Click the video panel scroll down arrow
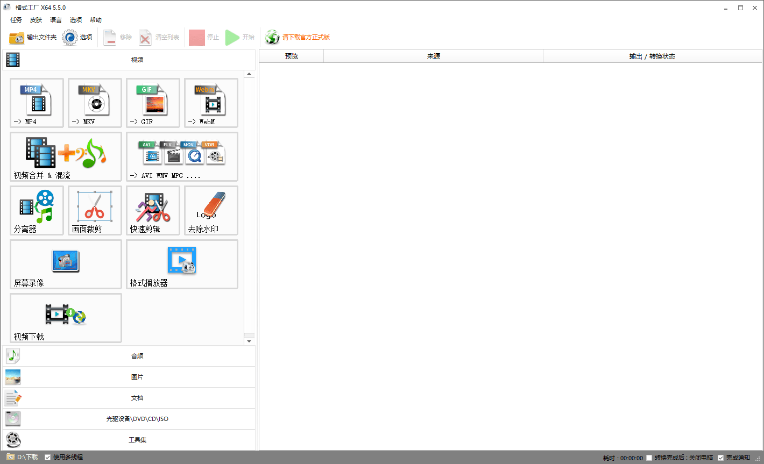This screenshot has height=464, width=764. click(249, 341)
